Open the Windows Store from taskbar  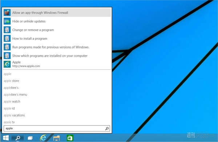coord(70,138)
